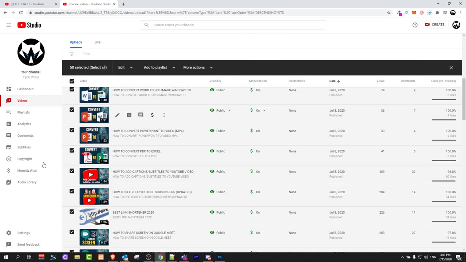466x262 pixels.
Task: Open analytics bar chart icon on hovered video
Action: [129, 115]
